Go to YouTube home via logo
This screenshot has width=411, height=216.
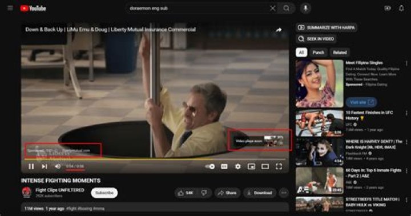coord(33,9)
